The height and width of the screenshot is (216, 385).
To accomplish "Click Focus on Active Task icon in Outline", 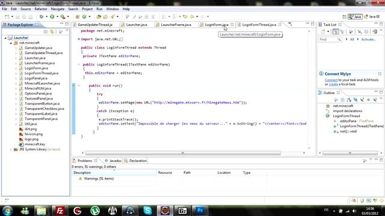I will (x=336, y=100).
